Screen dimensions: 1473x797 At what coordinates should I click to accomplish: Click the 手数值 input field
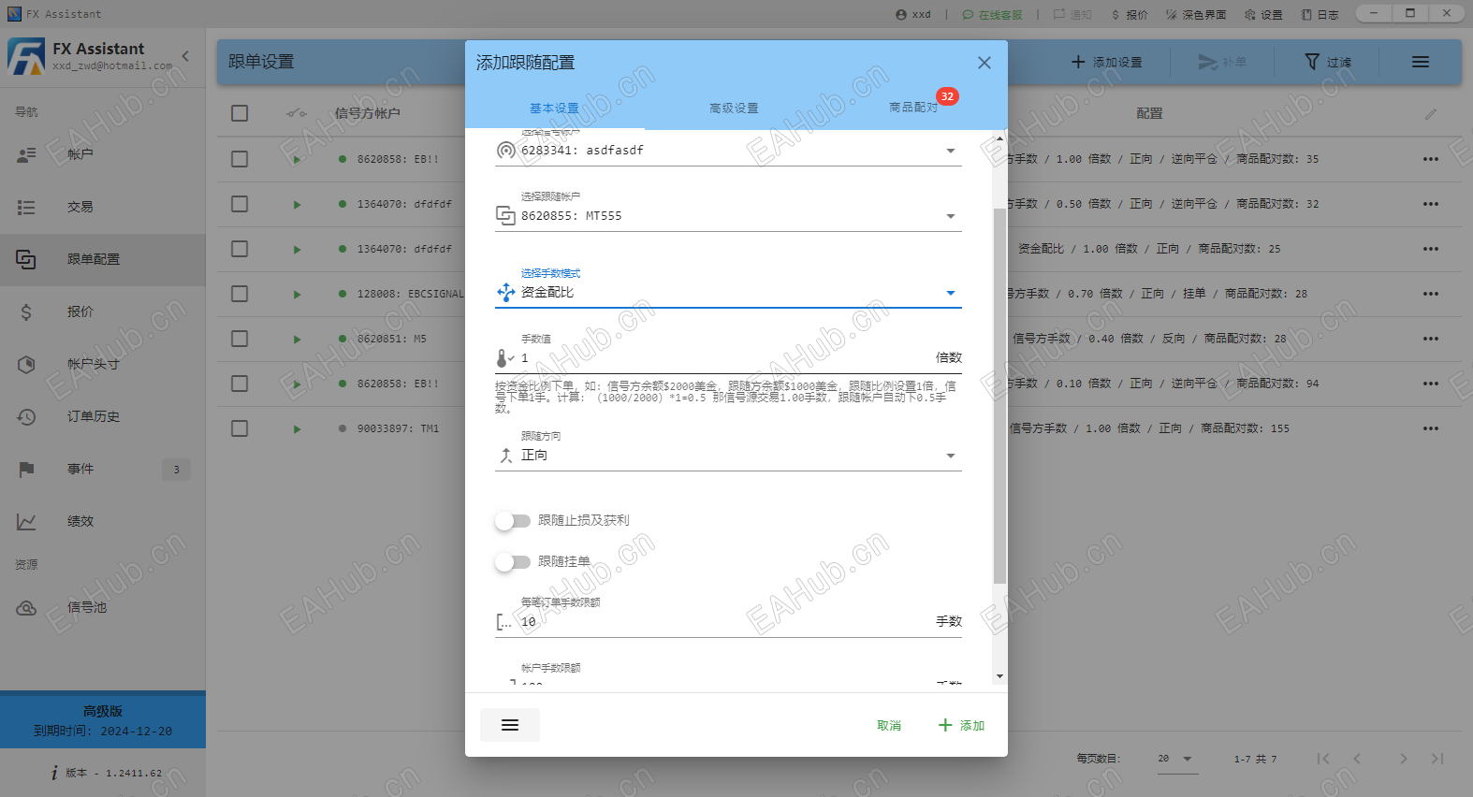click(728, 357)
